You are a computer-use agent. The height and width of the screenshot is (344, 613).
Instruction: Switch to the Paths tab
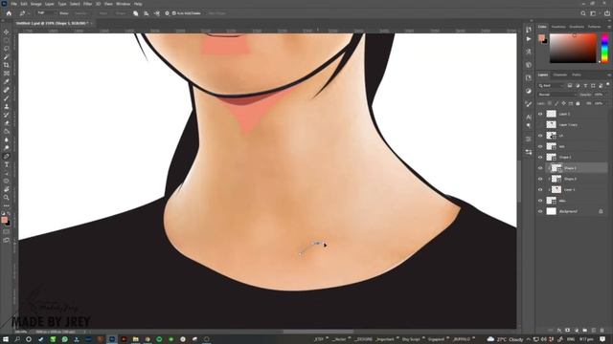tap(577, 75)
